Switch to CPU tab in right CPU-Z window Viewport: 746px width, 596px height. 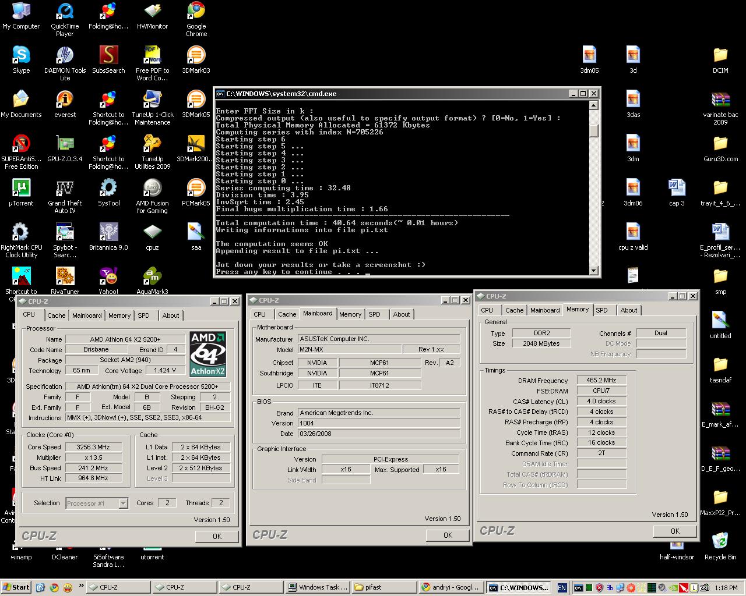(487, 310)
